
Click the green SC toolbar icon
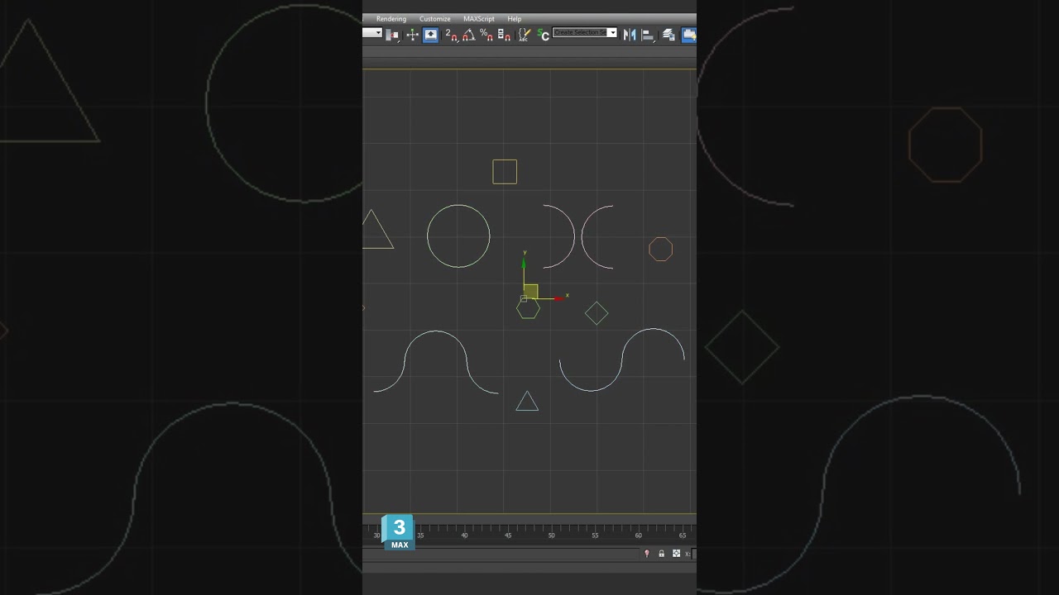click(x=543, y=35)
